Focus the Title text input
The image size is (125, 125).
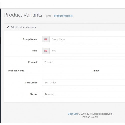(x=87, y=51)
